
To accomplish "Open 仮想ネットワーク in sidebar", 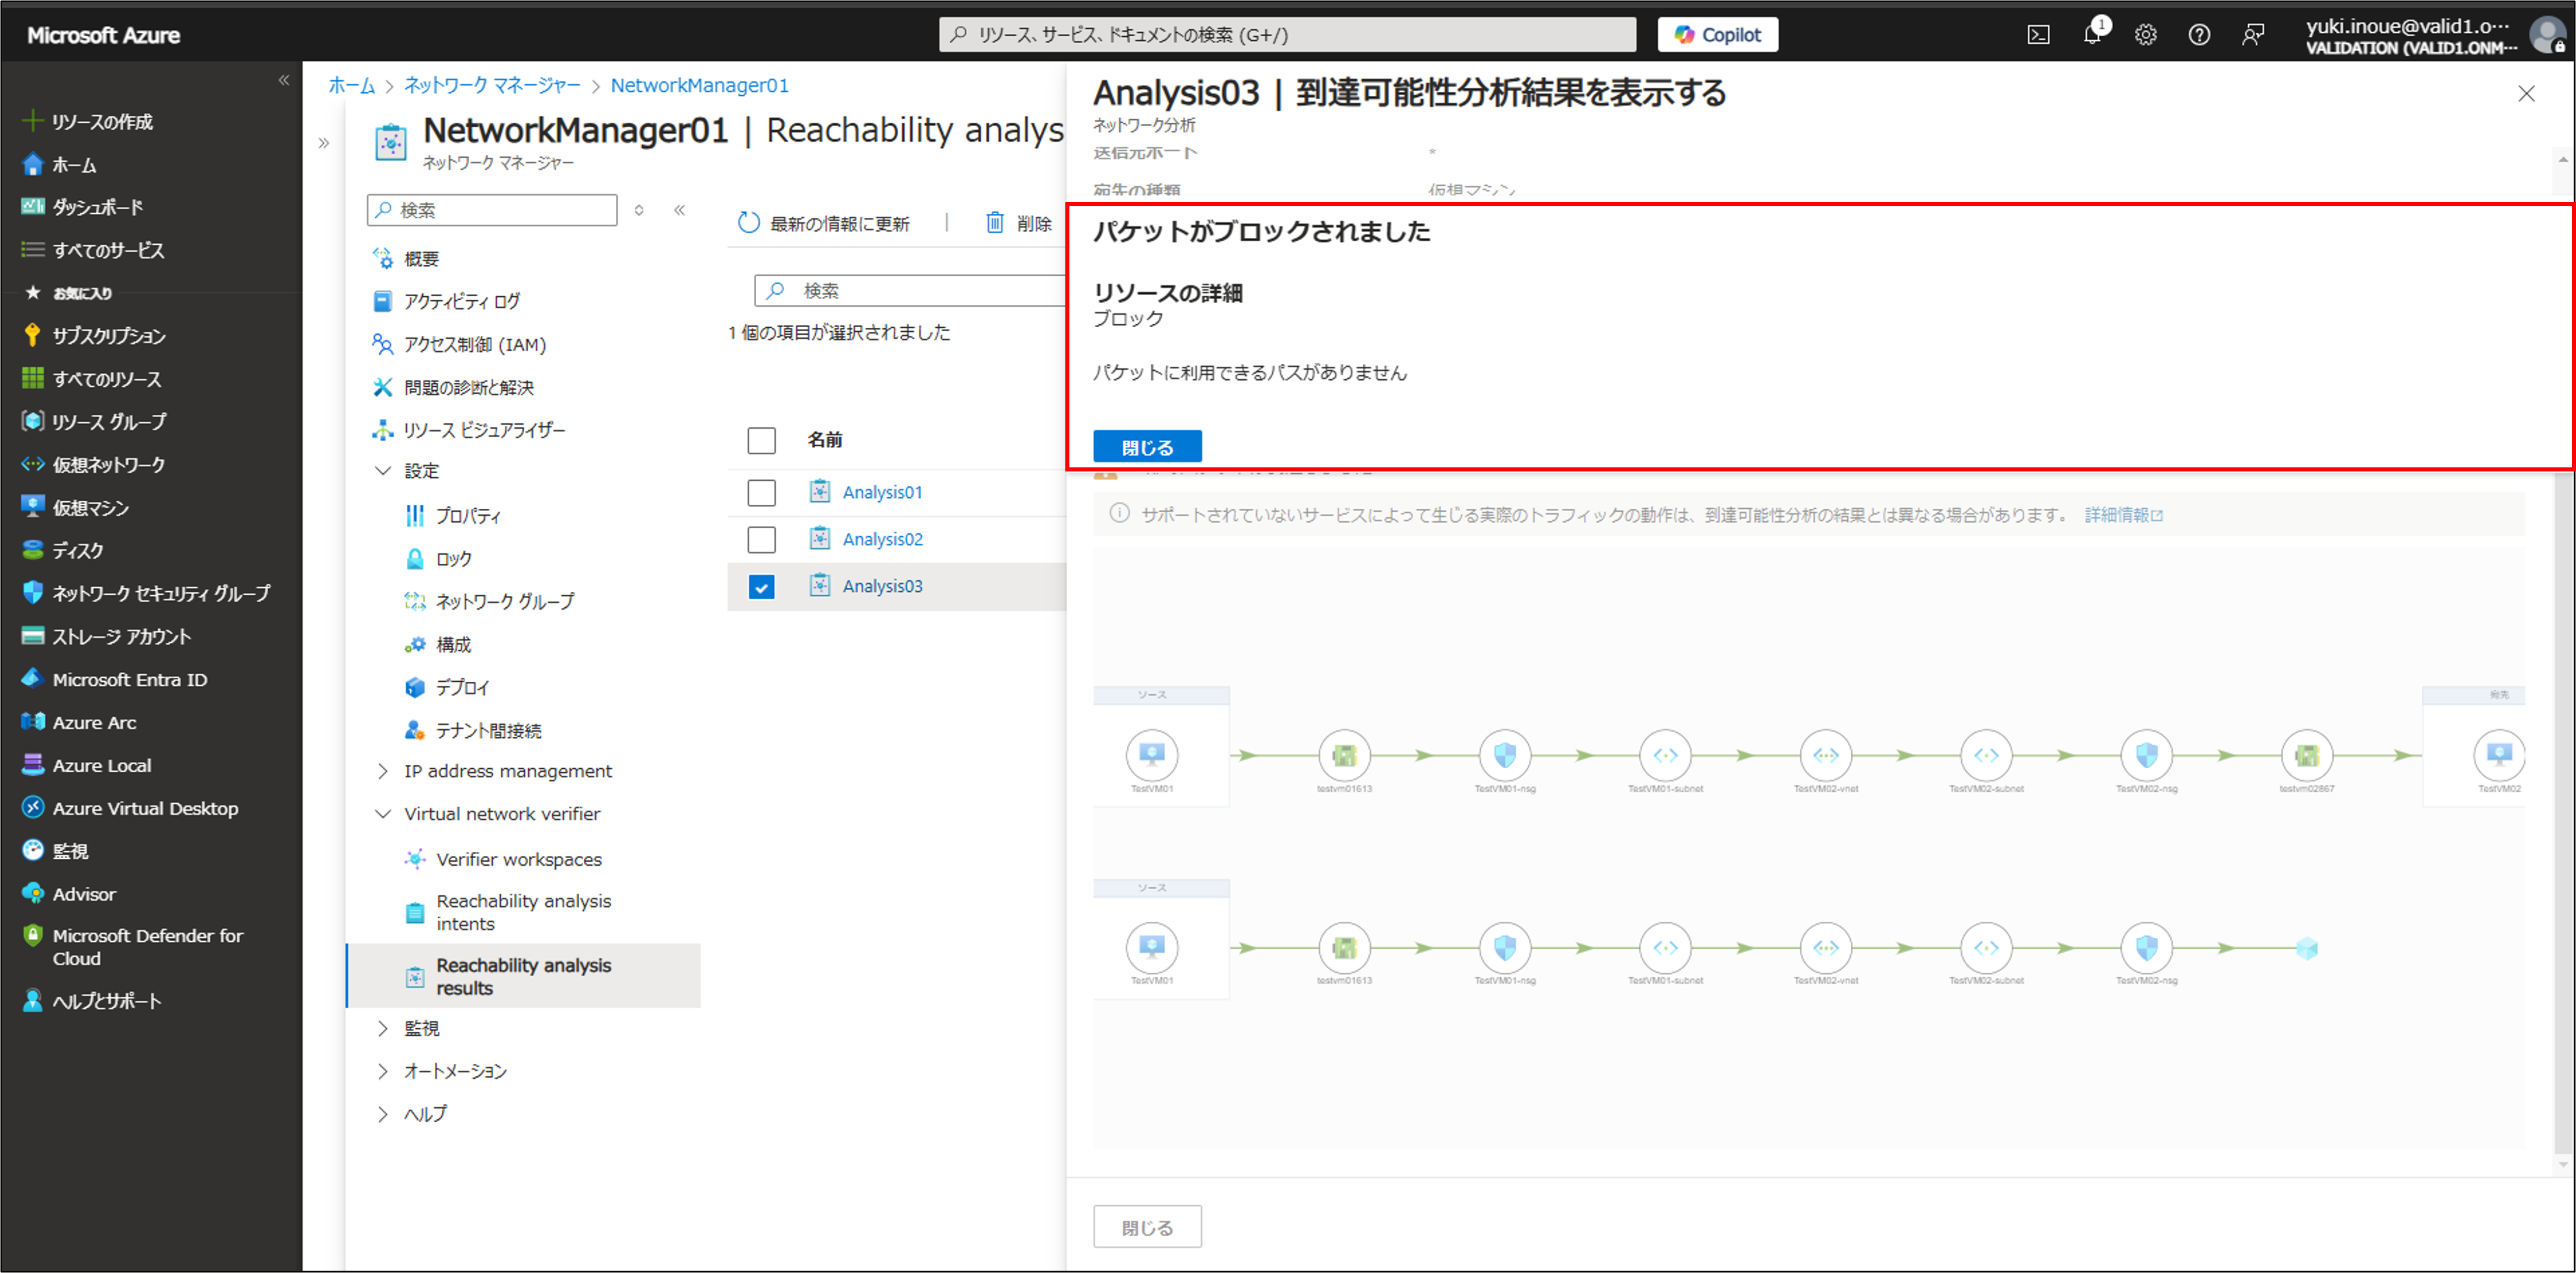I will [93, 465].
